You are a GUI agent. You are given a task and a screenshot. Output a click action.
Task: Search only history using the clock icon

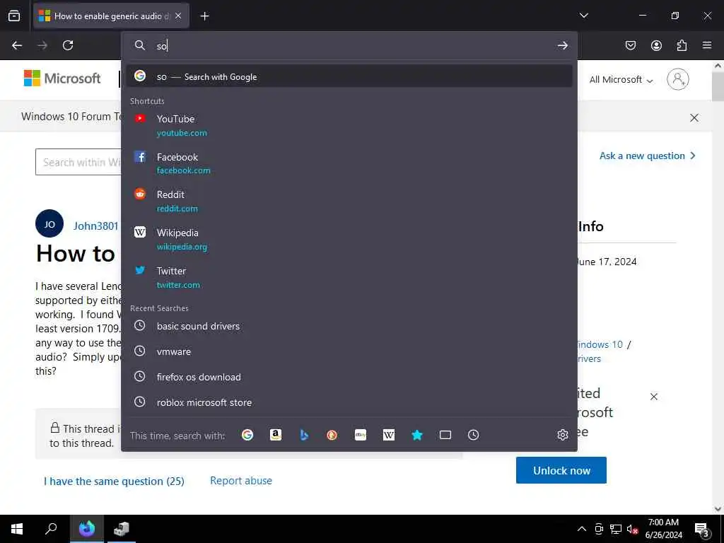[x=473, y=435]
